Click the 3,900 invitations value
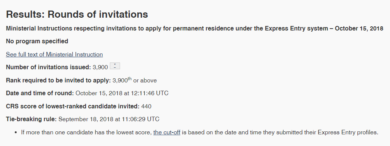This screenshot has width=390, height=146. pos(100,67)
